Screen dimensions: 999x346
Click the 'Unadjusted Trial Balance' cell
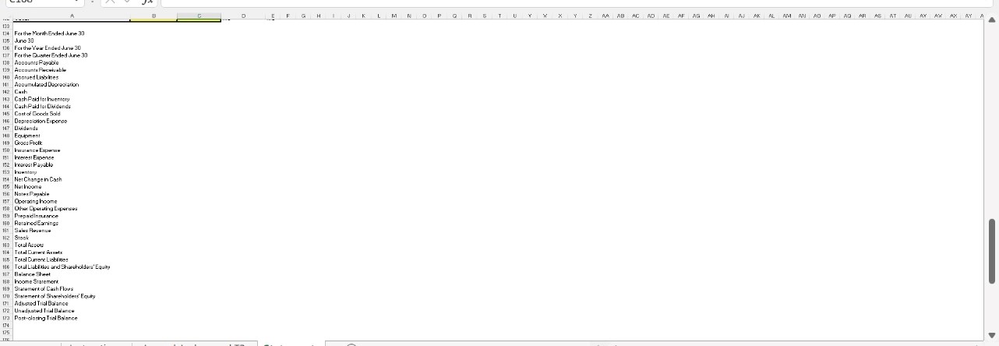coord(72,310)
